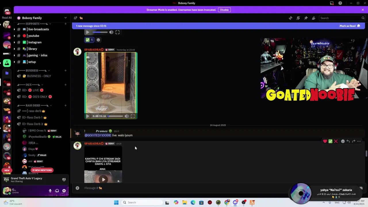Add a channel to OG'S category
Screen dimensions: 368x207
tap(66, 85)
